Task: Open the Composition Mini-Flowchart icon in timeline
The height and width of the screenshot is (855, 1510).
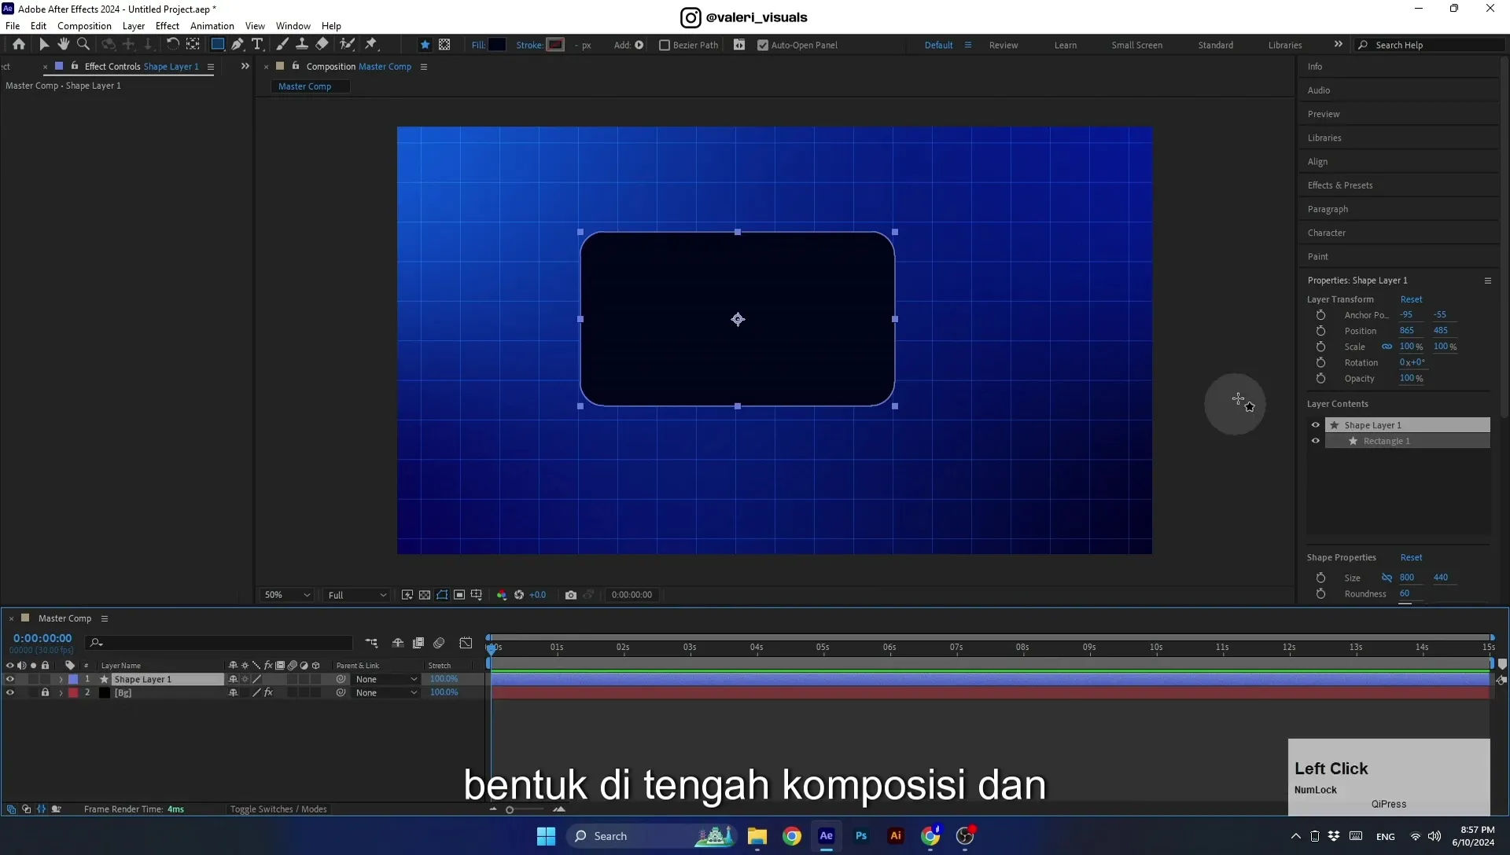Action: 371,643
